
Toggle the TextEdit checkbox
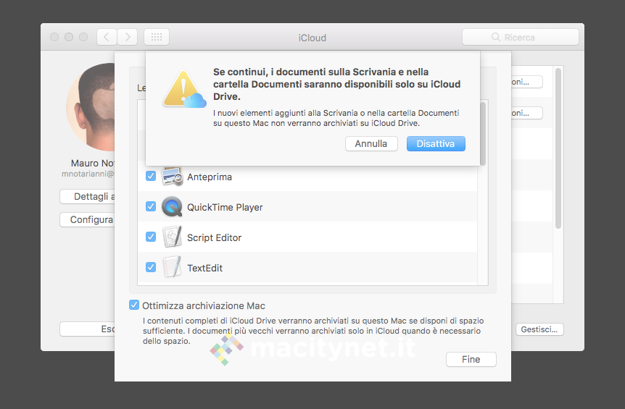151,267
